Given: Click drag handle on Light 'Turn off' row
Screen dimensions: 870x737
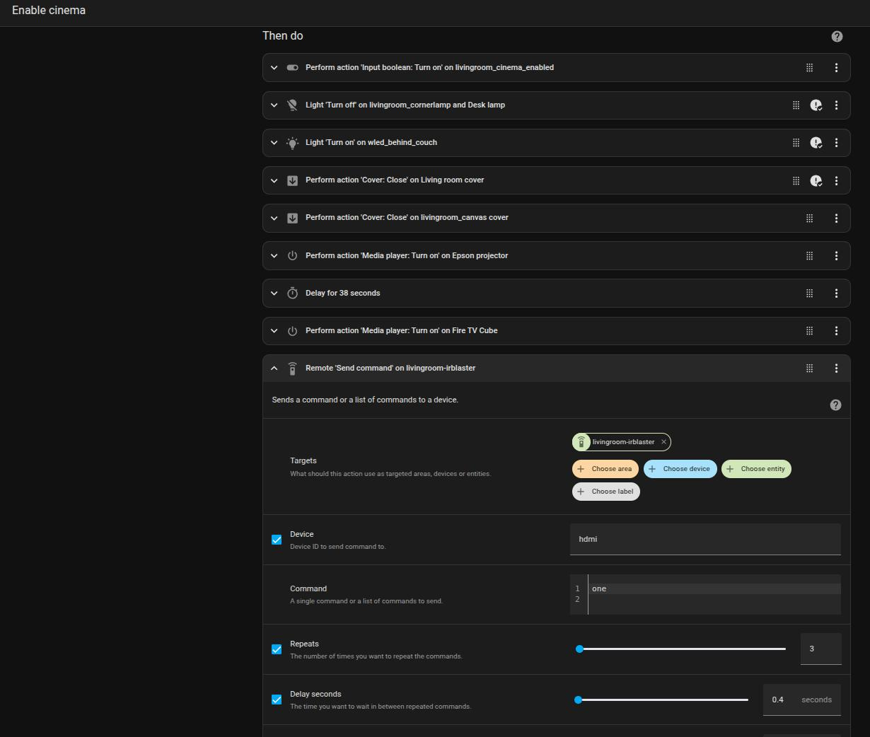Looking at the screenshot, I should [x=796, y=105].
